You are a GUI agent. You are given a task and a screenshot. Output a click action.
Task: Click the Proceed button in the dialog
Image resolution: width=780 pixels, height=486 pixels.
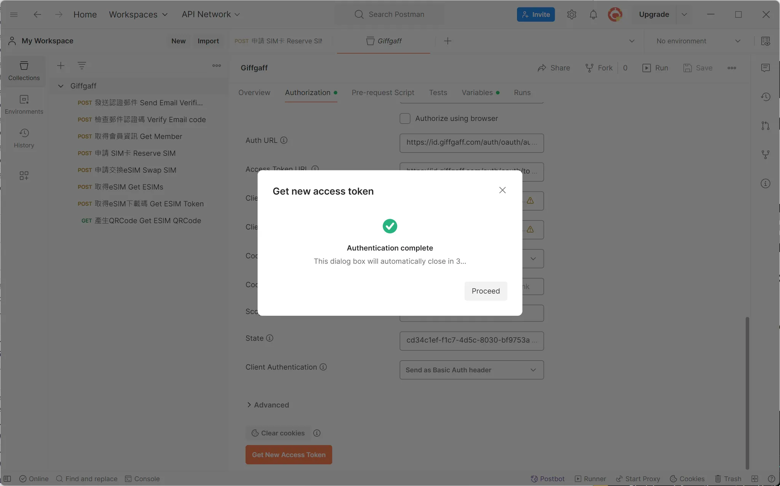[x=486, y=291]
